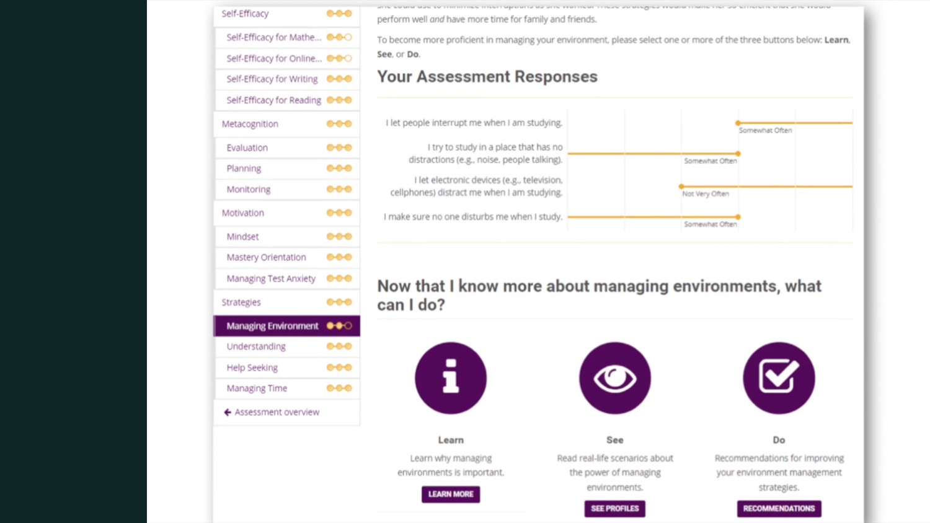The height and width of the screenshot is (523, 930).
Task: Click the Not Very Often response marker
Action: pos(681,187)
